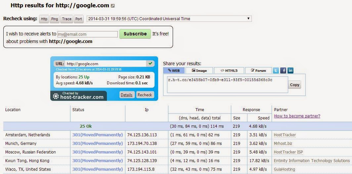
Task: Click 'Kwun Tong, Hong Kong' location cell
Action: [27, 161]
